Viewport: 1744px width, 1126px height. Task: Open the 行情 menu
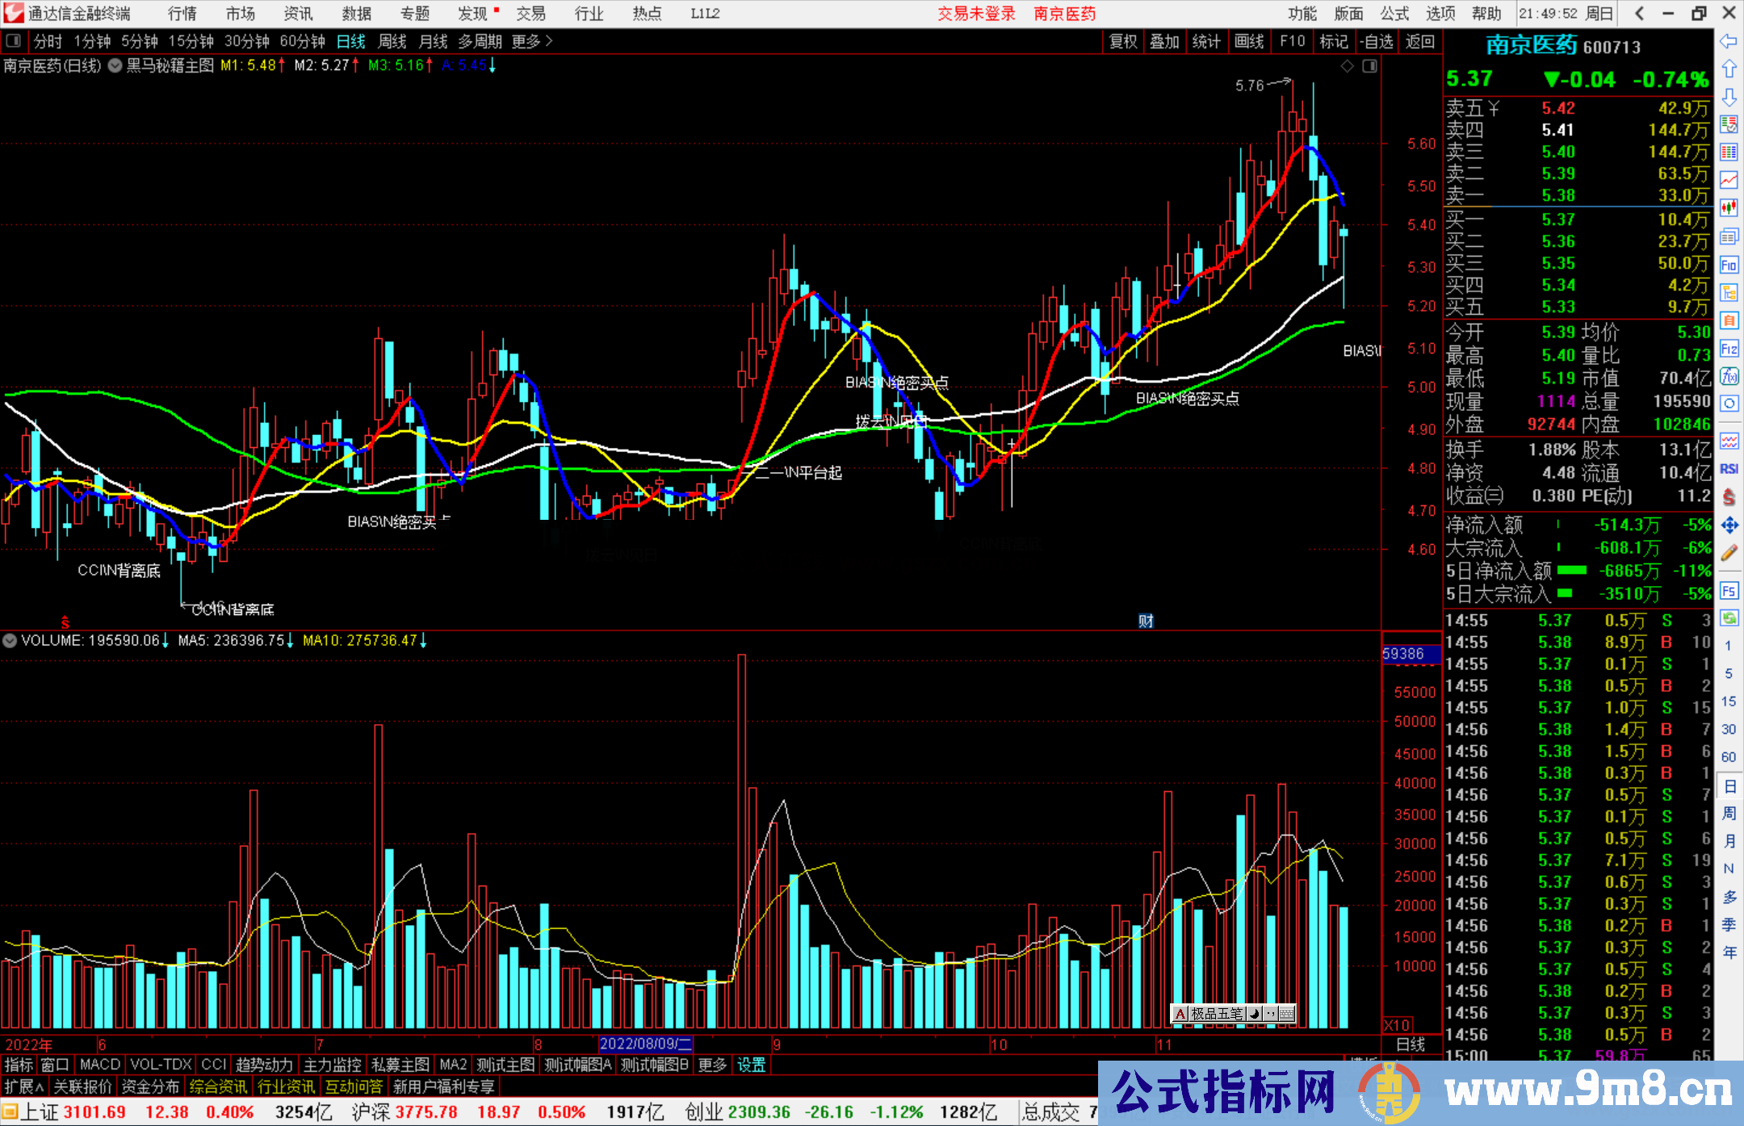(182, 14)
